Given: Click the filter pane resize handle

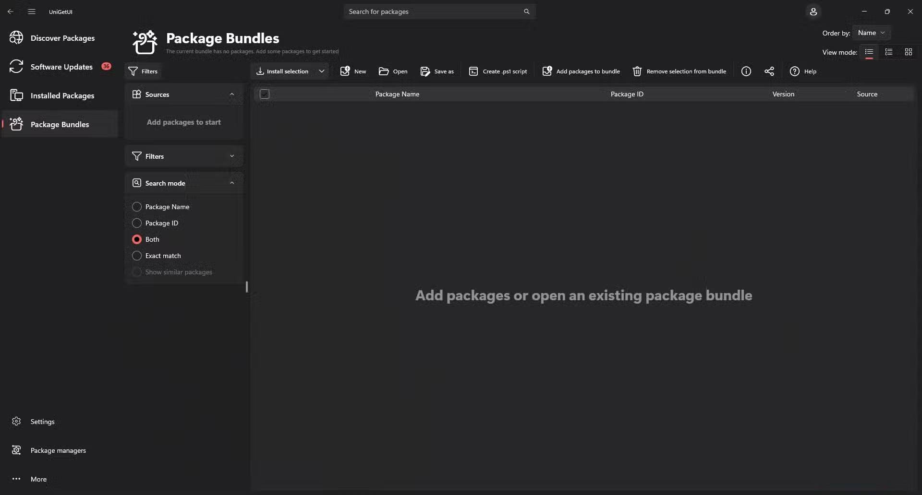Looking at the screenshot, I should (x=247, y=287).
